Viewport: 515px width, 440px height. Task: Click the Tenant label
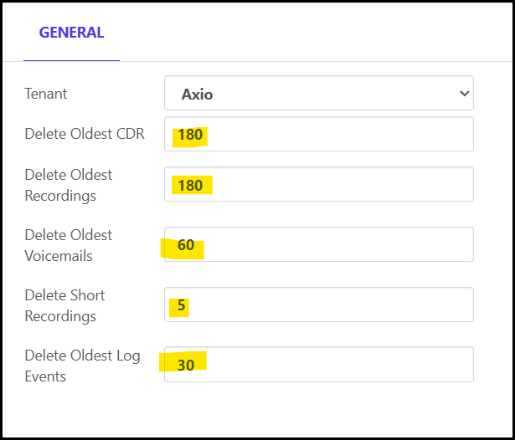tap(46, 94)
